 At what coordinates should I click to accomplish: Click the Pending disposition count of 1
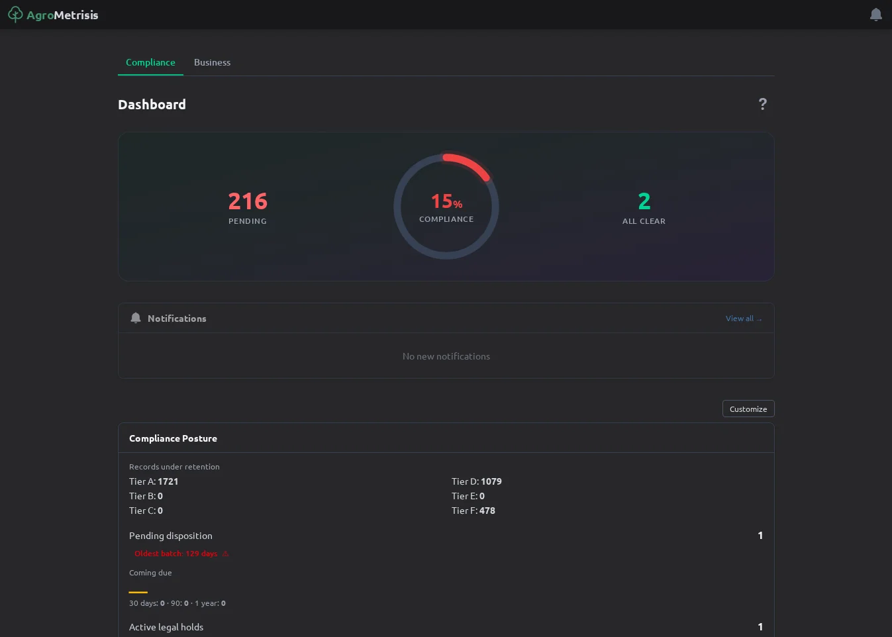[x=760, y=536]
